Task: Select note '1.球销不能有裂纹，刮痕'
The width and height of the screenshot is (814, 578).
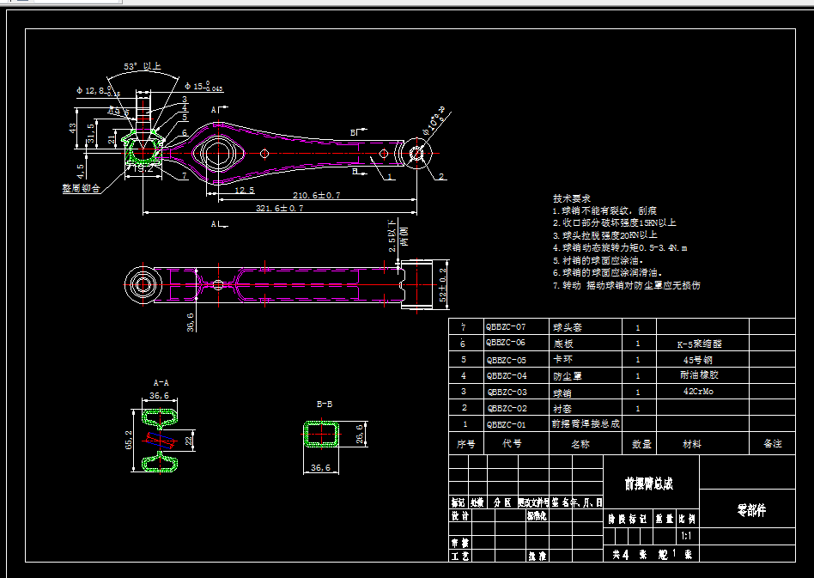Action: click(x=604, y=210)
